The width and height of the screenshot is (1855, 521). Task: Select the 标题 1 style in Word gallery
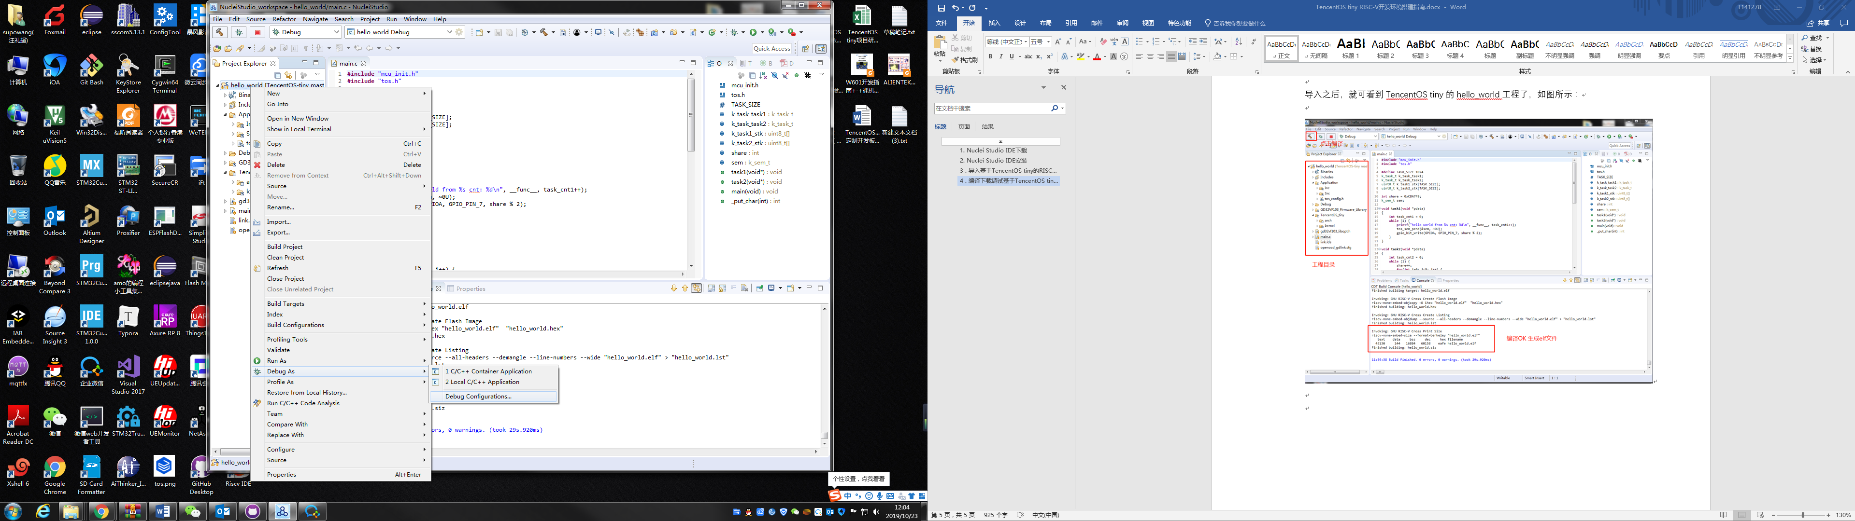1351,47
